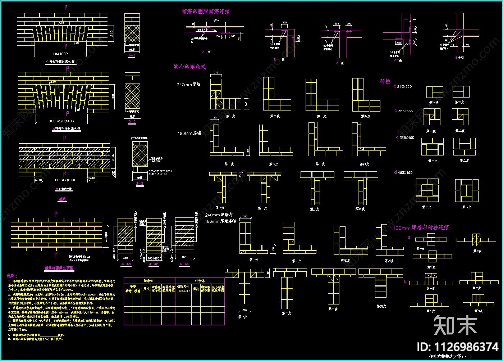The width and height of the screenshot is (503, 361).
Task: Select the 120mm厚墙与砖柱连接 heading
Action: coord(421,227)
